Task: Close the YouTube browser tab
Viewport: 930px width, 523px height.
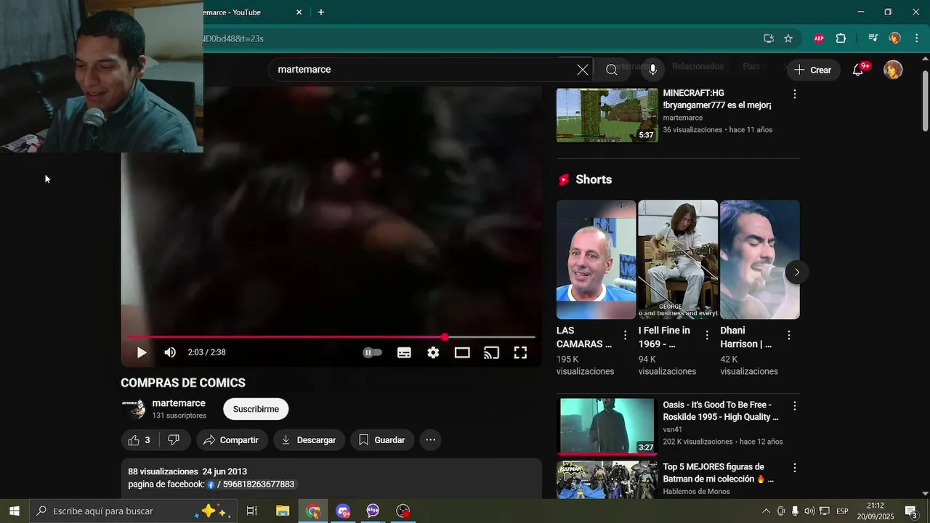Action: pos(299,12)
